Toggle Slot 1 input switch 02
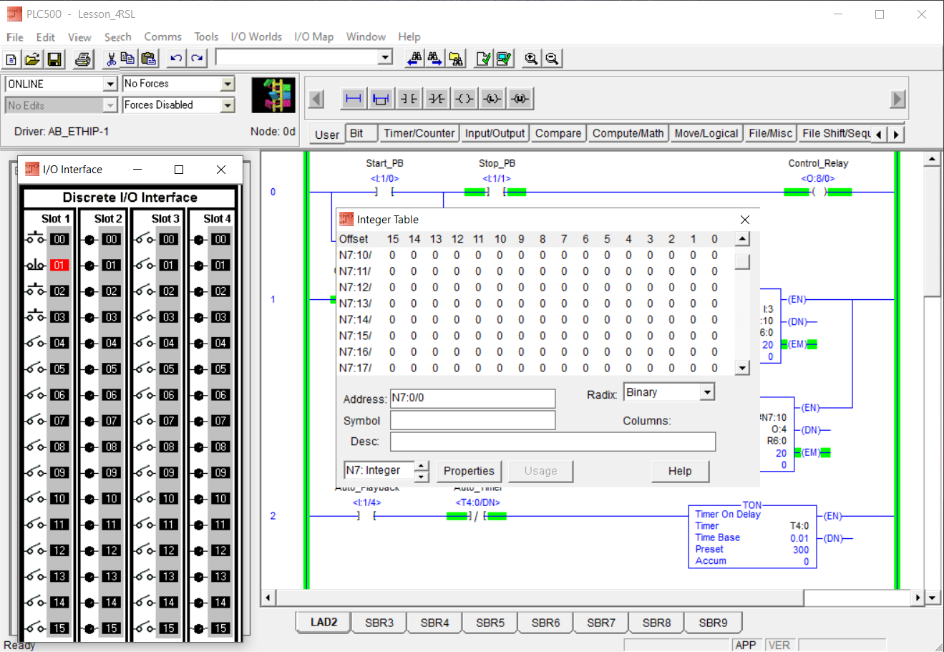Screen dimensions: 944x652 pyautogui.click(x=36, y=291)
